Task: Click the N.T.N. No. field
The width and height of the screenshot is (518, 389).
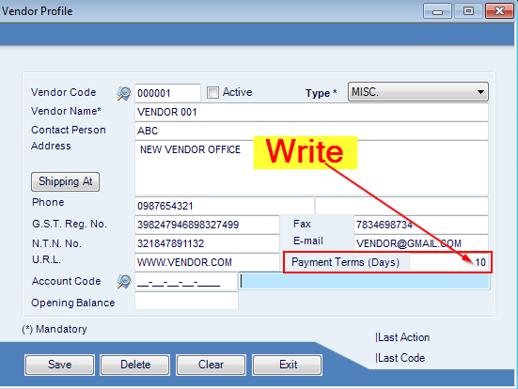Action: tap(207, 243)
